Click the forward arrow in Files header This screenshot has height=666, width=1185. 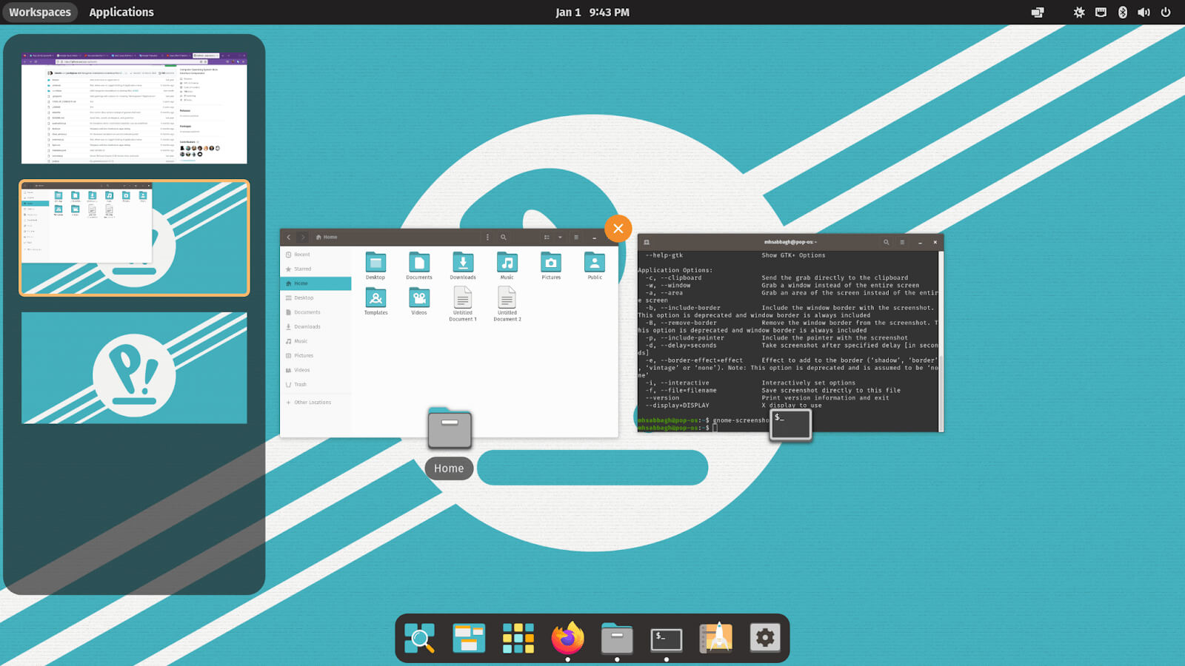click(303, 238)
